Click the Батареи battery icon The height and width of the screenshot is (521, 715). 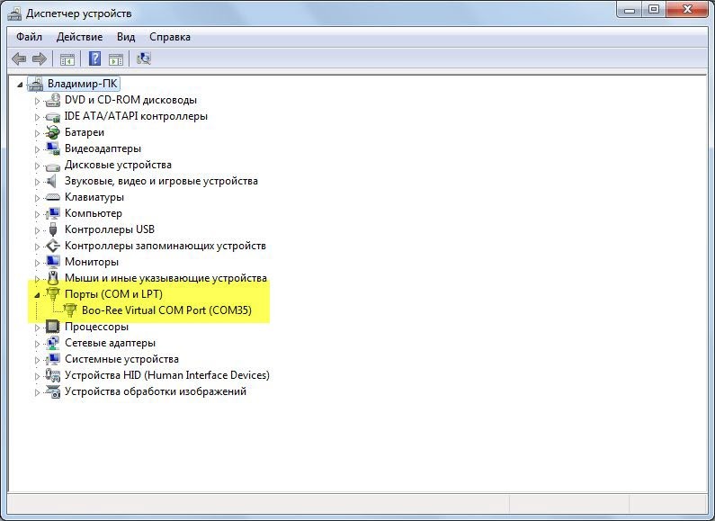point(53,133)
